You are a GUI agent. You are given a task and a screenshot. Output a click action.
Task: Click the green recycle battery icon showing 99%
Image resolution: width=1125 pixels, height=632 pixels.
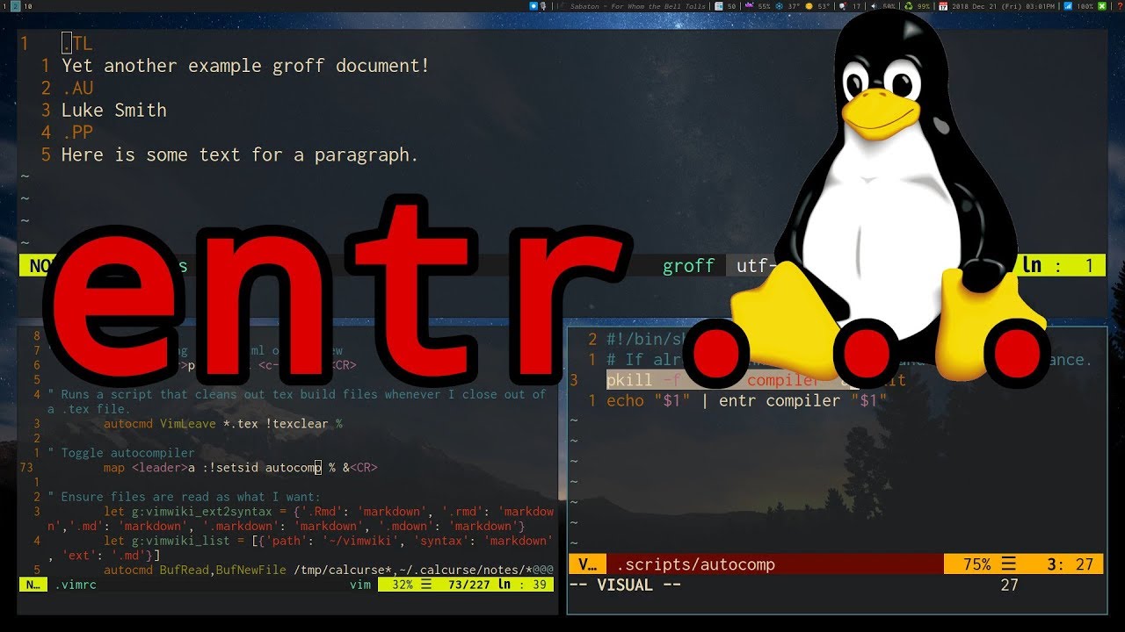[x=908, y=5]
